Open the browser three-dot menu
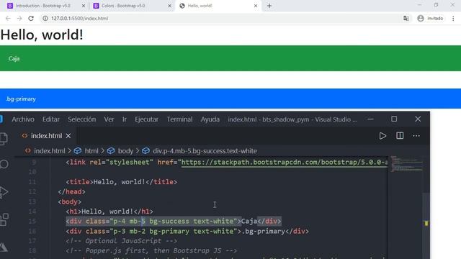The image size is (461, 259). click(x=453, y=18)
